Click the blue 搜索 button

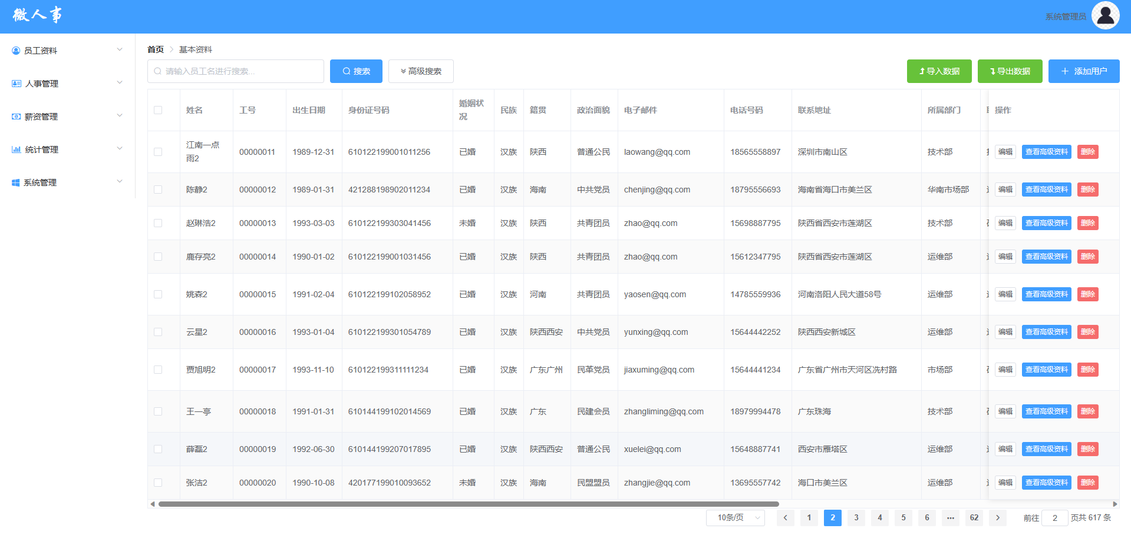(356, 71)
